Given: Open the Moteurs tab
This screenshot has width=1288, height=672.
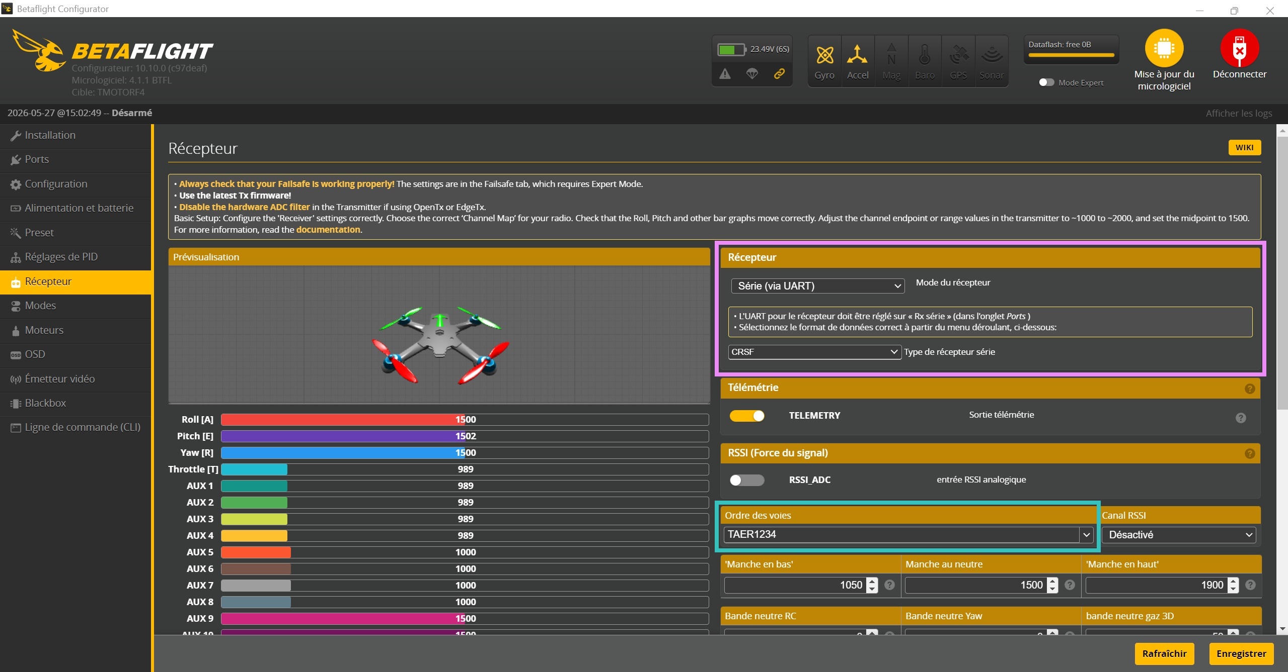Looking at the screenshot, I should (x=75, y=330).
